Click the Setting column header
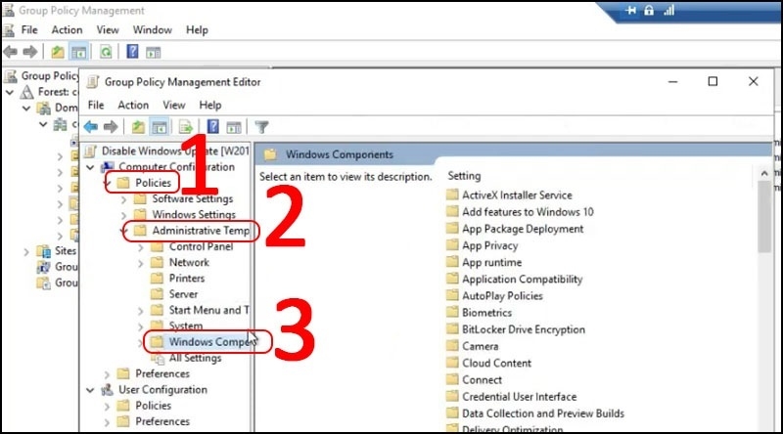 (464, 176)
